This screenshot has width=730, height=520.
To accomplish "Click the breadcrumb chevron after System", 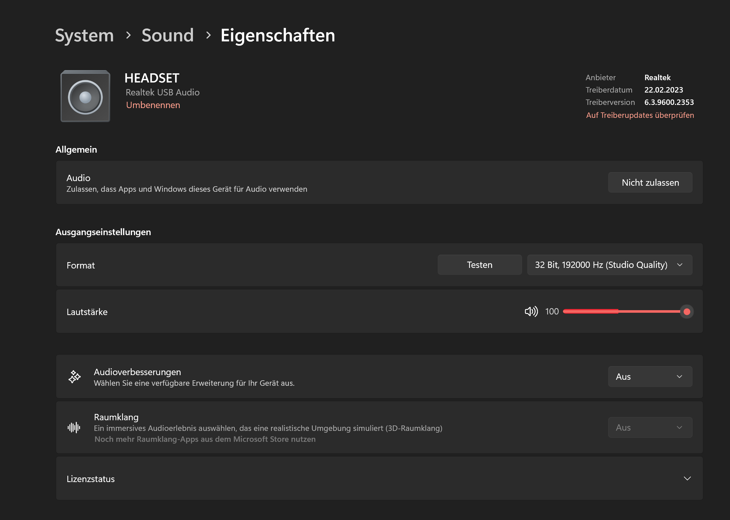I will (x=128, y=35).
